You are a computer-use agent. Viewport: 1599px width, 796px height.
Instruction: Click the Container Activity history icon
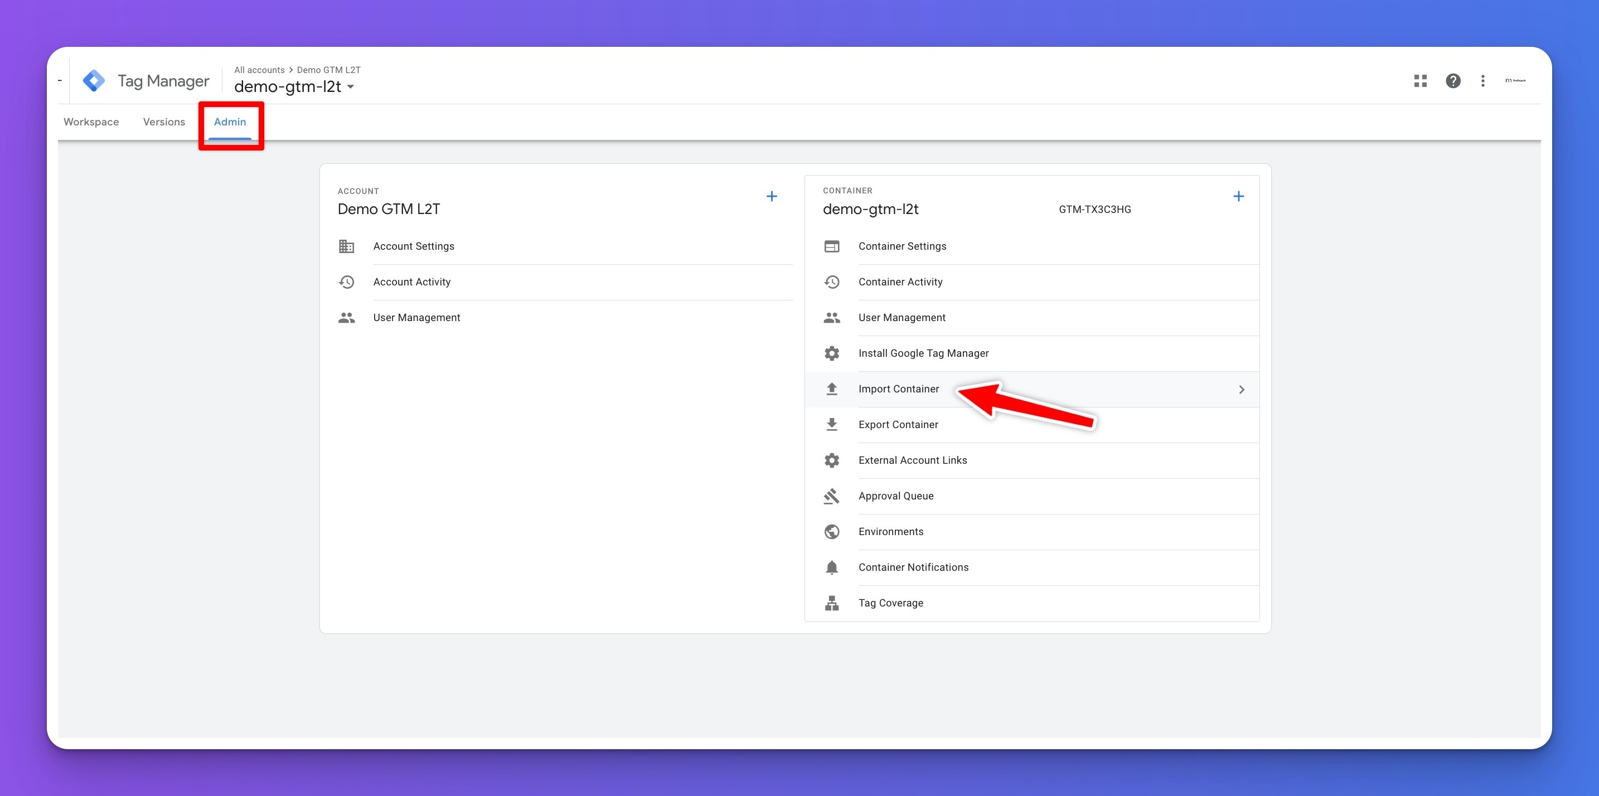tap(832, 282)
